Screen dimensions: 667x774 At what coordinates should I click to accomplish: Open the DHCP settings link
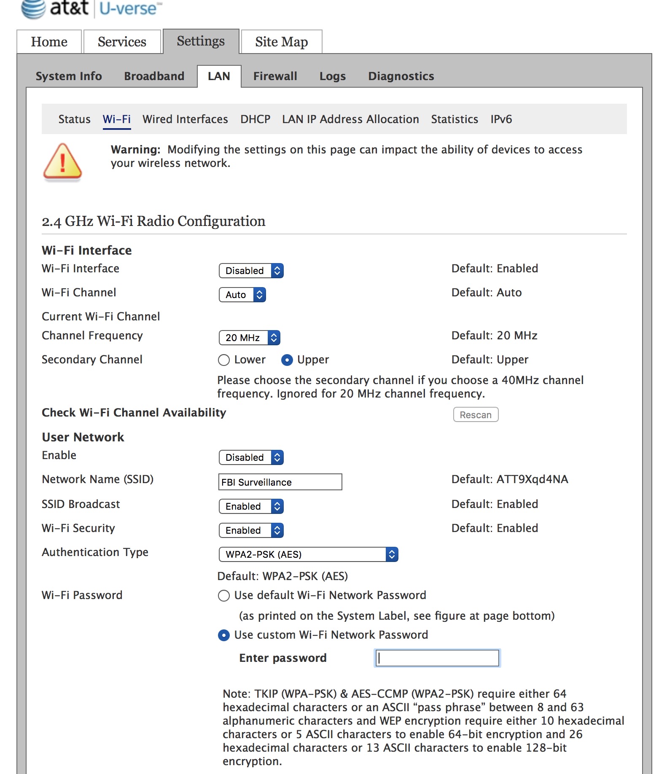255,119
